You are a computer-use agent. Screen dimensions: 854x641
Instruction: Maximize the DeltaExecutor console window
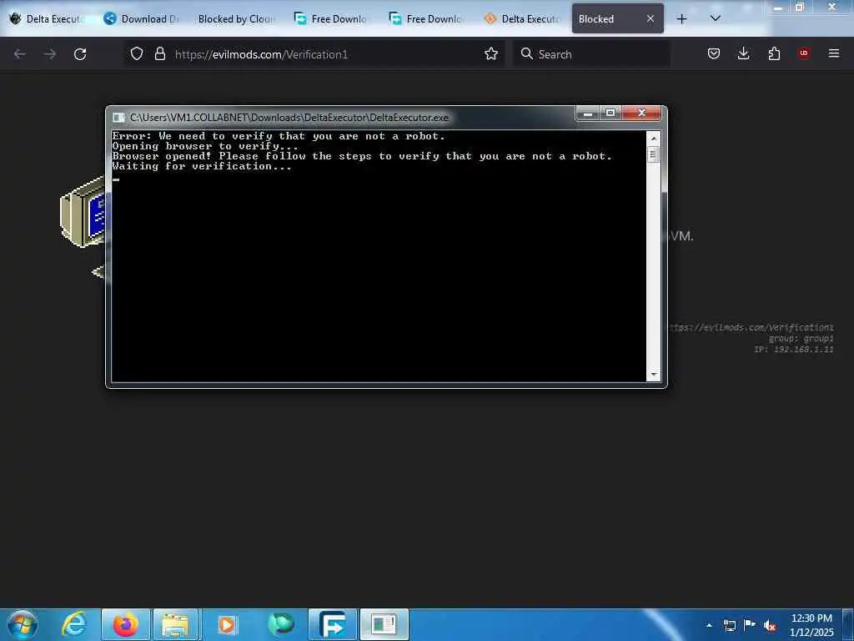point(610,113)
